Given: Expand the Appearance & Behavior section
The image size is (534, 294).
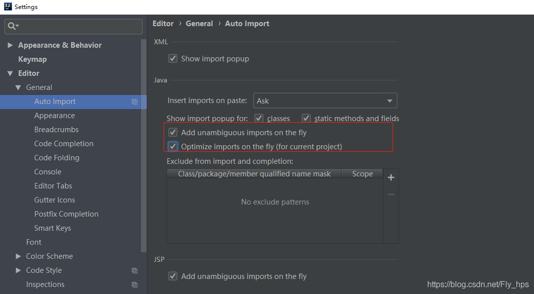Looking at the screenshot, I should (10, 45).
